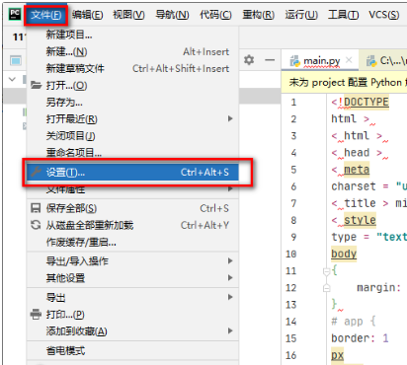Expand the 导出 submenu
This screenshot has width=407, height=365.
click(132, 298)
